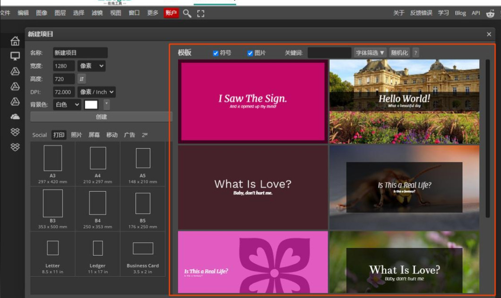Open the width unit 像素 dropdown
Viewport: 501px width, 298px height.
tap(91, 66)
